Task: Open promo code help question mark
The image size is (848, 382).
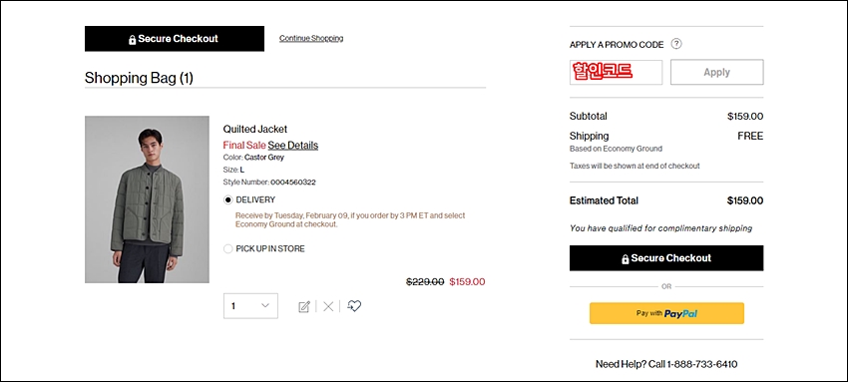Action: [x=676, y=44]
